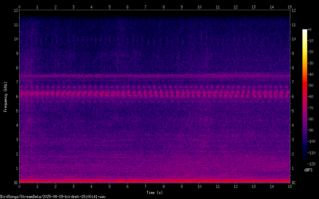Click the "Time (s)" axis title
The width and height of the screenshot is (319, 199).
click(154, 193)
